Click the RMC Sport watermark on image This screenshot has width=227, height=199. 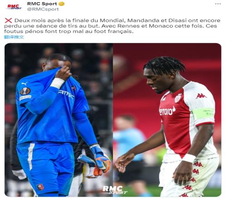(x=114, y=190)
